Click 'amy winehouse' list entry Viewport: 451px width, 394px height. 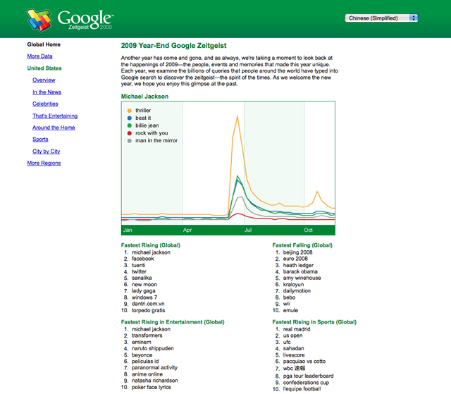302,278
